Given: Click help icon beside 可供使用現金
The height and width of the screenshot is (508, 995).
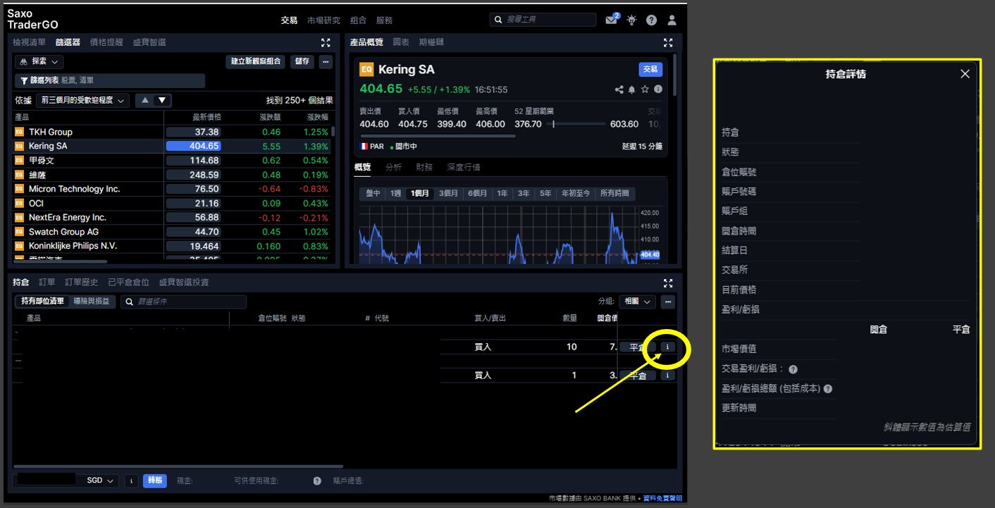Looking at the screenshot, I should [x=317, y=481].
